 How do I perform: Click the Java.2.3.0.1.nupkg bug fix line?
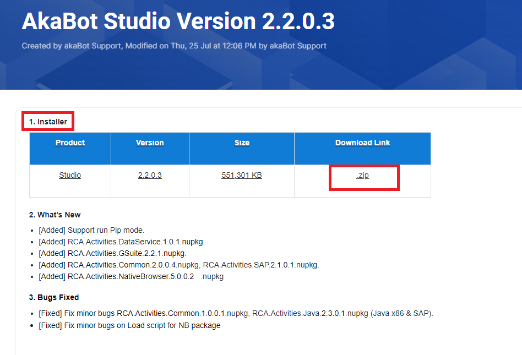tap(236, 313)
